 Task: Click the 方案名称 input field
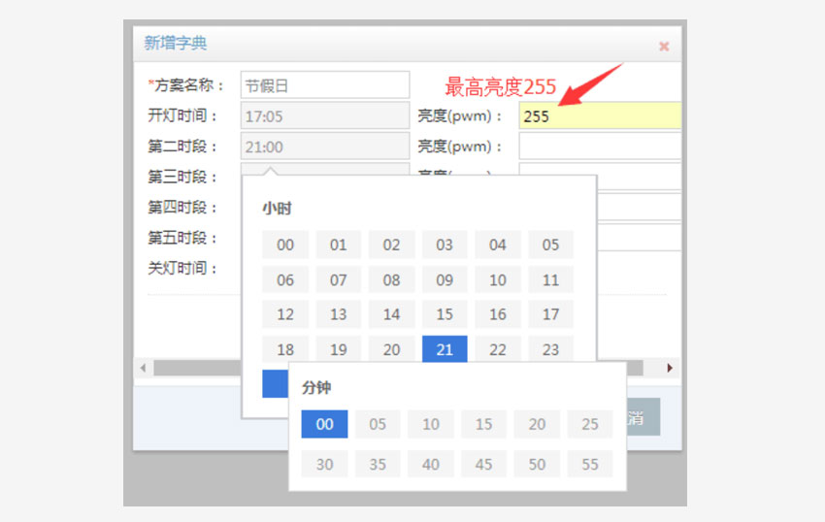point(325,85)
